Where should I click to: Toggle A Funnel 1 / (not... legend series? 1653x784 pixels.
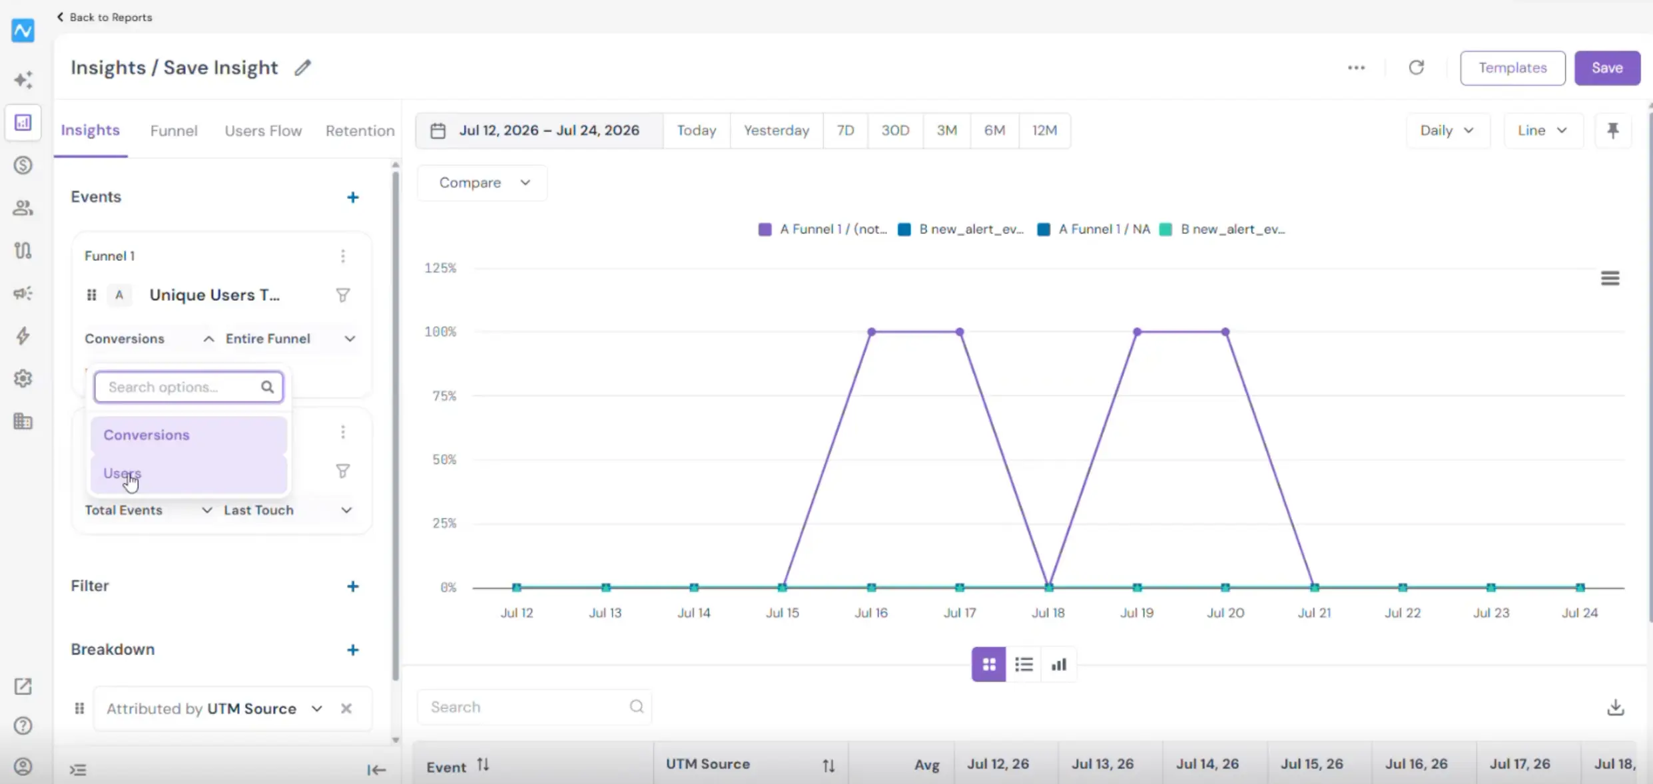click(823, 230)
